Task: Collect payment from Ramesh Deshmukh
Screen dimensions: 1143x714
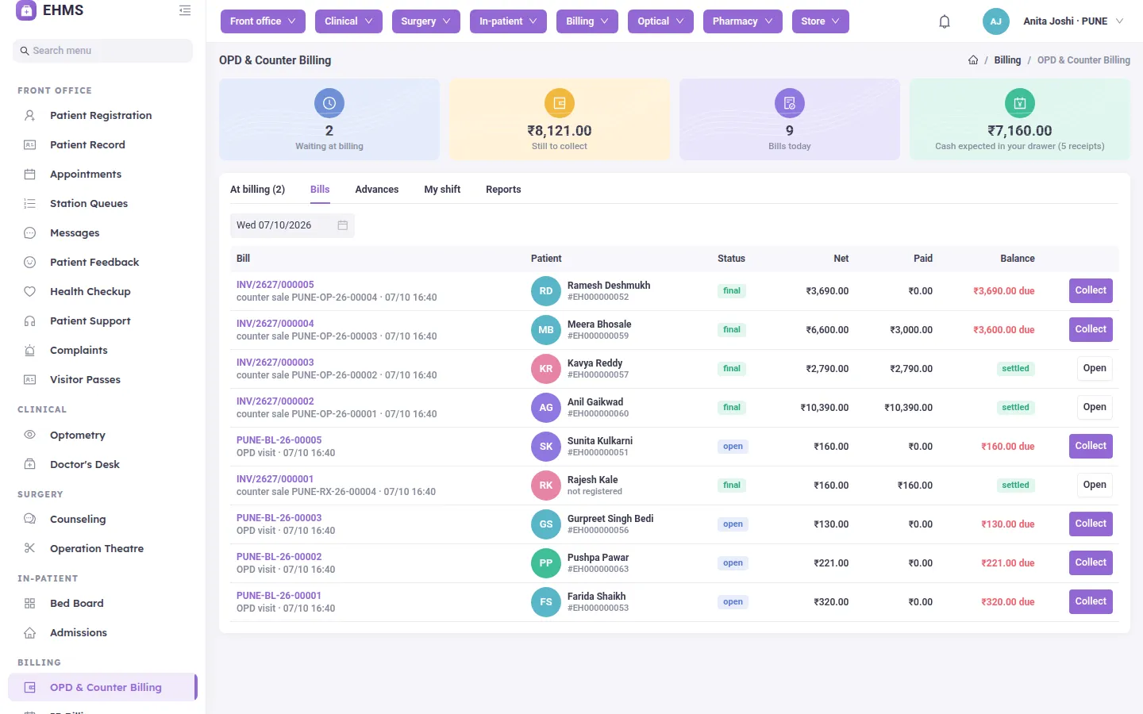Action: click(1091, 291)
